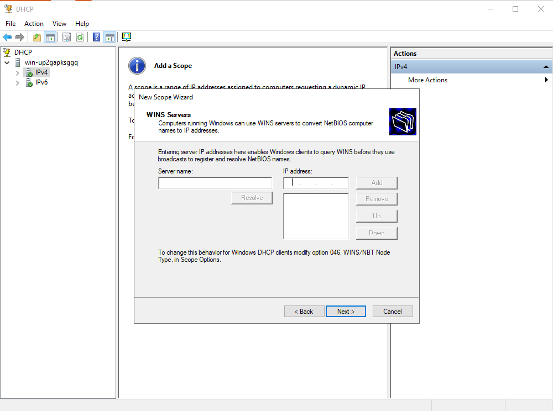Click the Refresh toolbar icon
Screen dimensions: 553x411
click(80, 37)
